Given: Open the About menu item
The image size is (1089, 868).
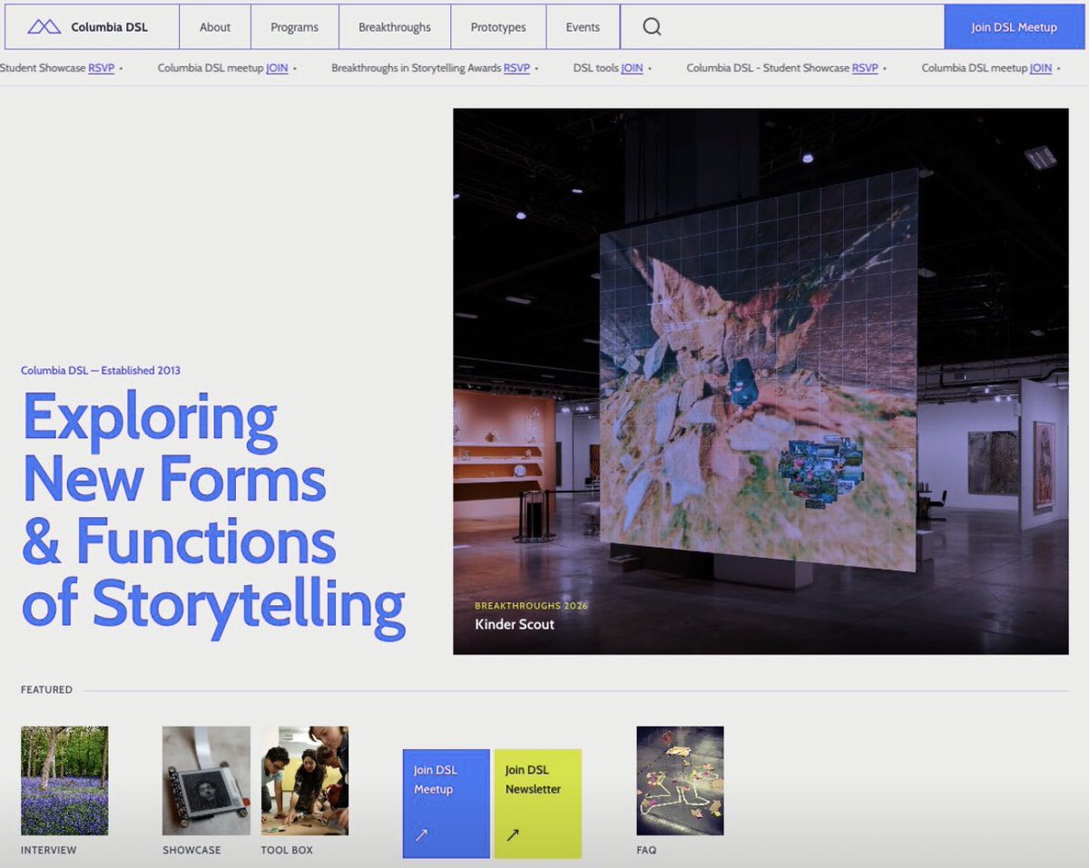Looking at the screenshot, I should coord(215,27).
